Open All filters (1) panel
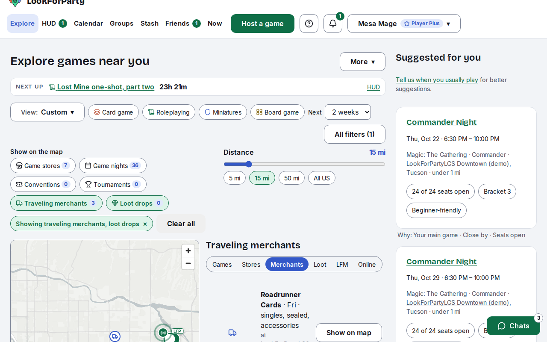 355,134
